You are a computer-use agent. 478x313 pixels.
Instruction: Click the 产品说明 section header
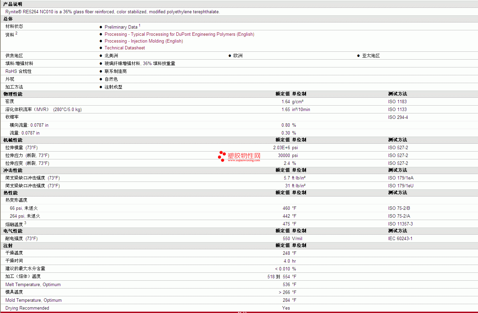point(13,4)
